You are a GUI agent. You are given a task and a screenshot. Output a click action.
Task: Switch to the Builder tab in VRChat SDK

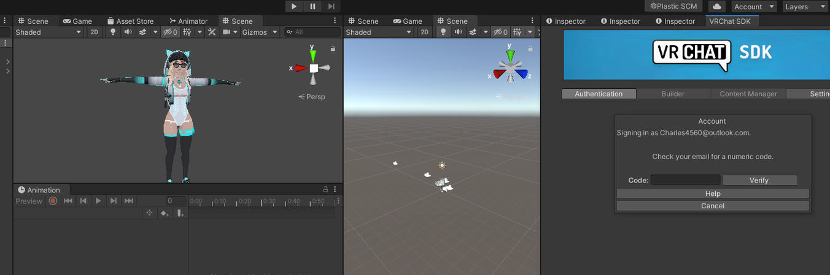coord(673,94)
